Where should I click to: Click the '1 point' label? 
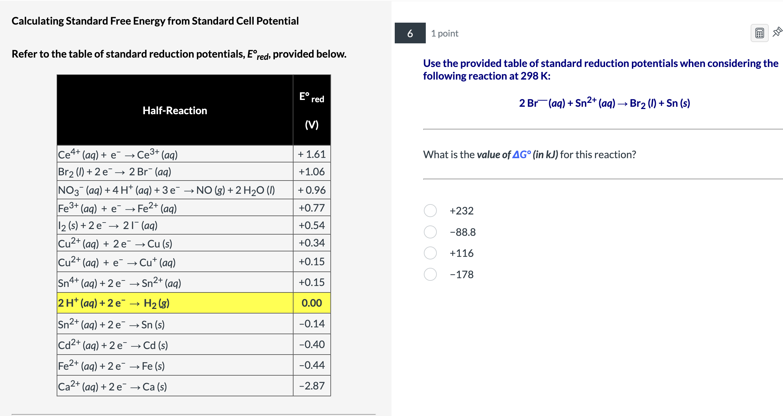(445, 33)
